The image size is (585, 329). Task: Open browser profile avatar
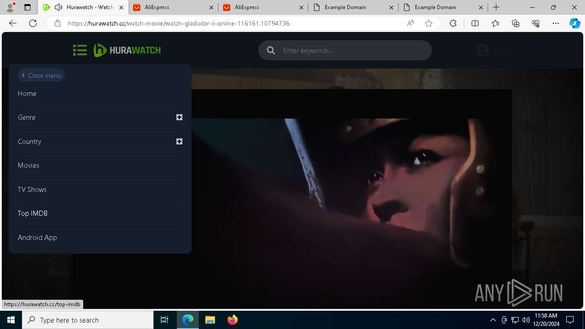(10, 7)
